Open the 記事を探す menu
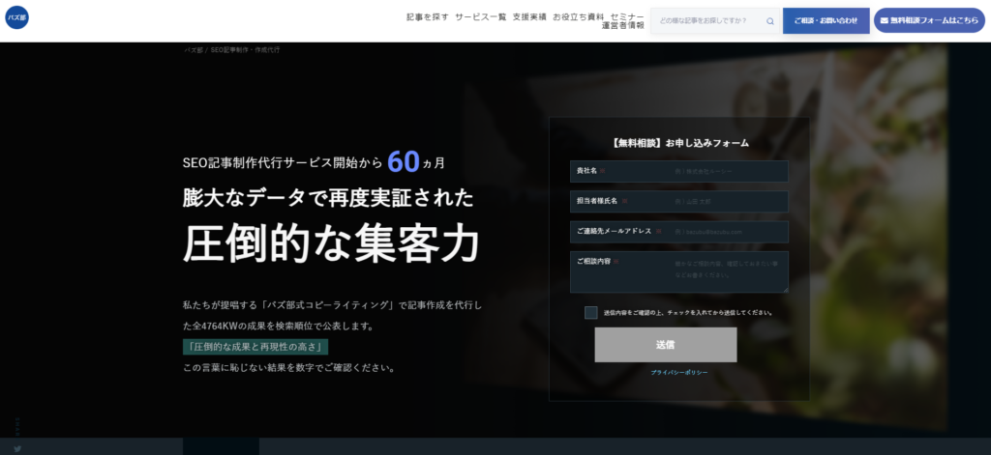Screen dimensions: 991x455 (x=428, y=17)
